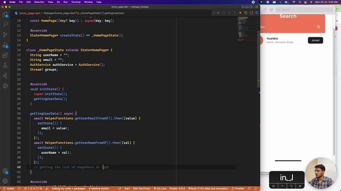Open the Testing flask view
The image size is (341, 191).
[x=5, y=65]
